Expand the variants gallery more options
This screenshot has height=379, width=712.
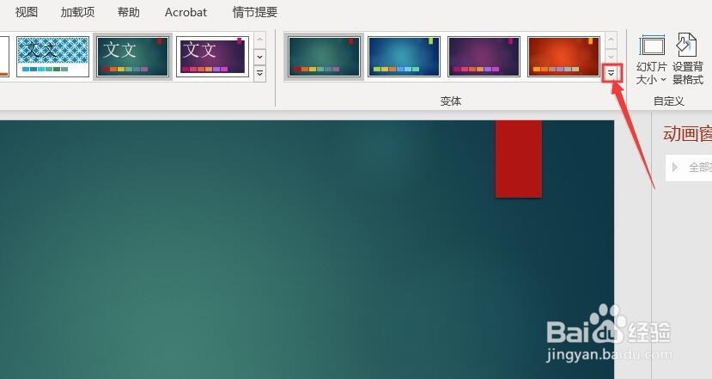click(x=612, y=73)
